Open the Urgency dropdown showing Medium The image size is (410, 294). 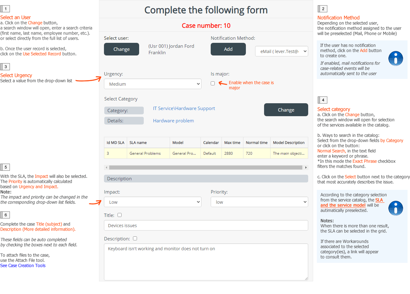[x=153, y=84]
